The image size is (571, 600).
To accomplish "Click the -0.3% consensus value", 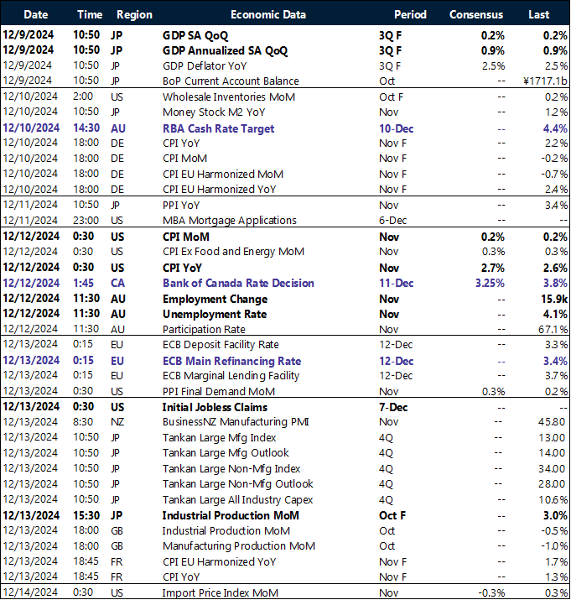I will (490, 592).
